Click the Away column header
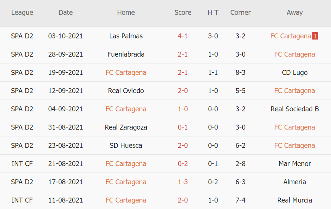 point(294,13)
